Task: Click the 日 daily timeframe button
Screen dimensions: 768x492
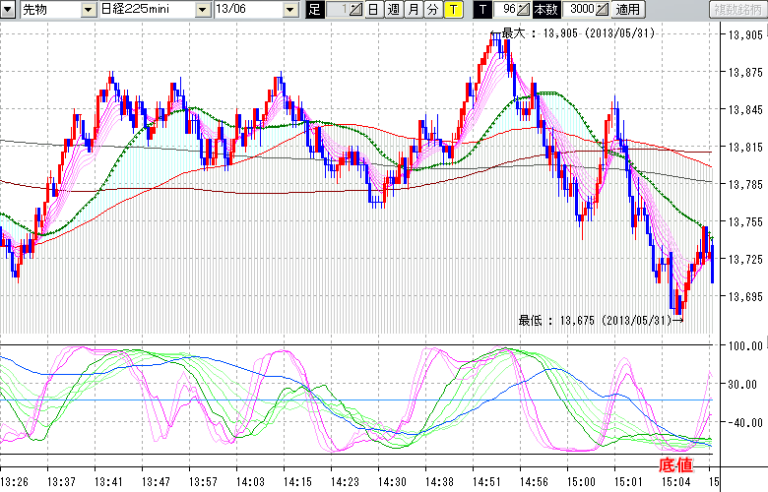Action: click(x=374, y=10)
